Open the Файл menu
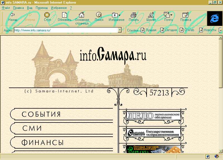Screen dimensions: 223x160 pyautogui.click(x=6, y=8)
